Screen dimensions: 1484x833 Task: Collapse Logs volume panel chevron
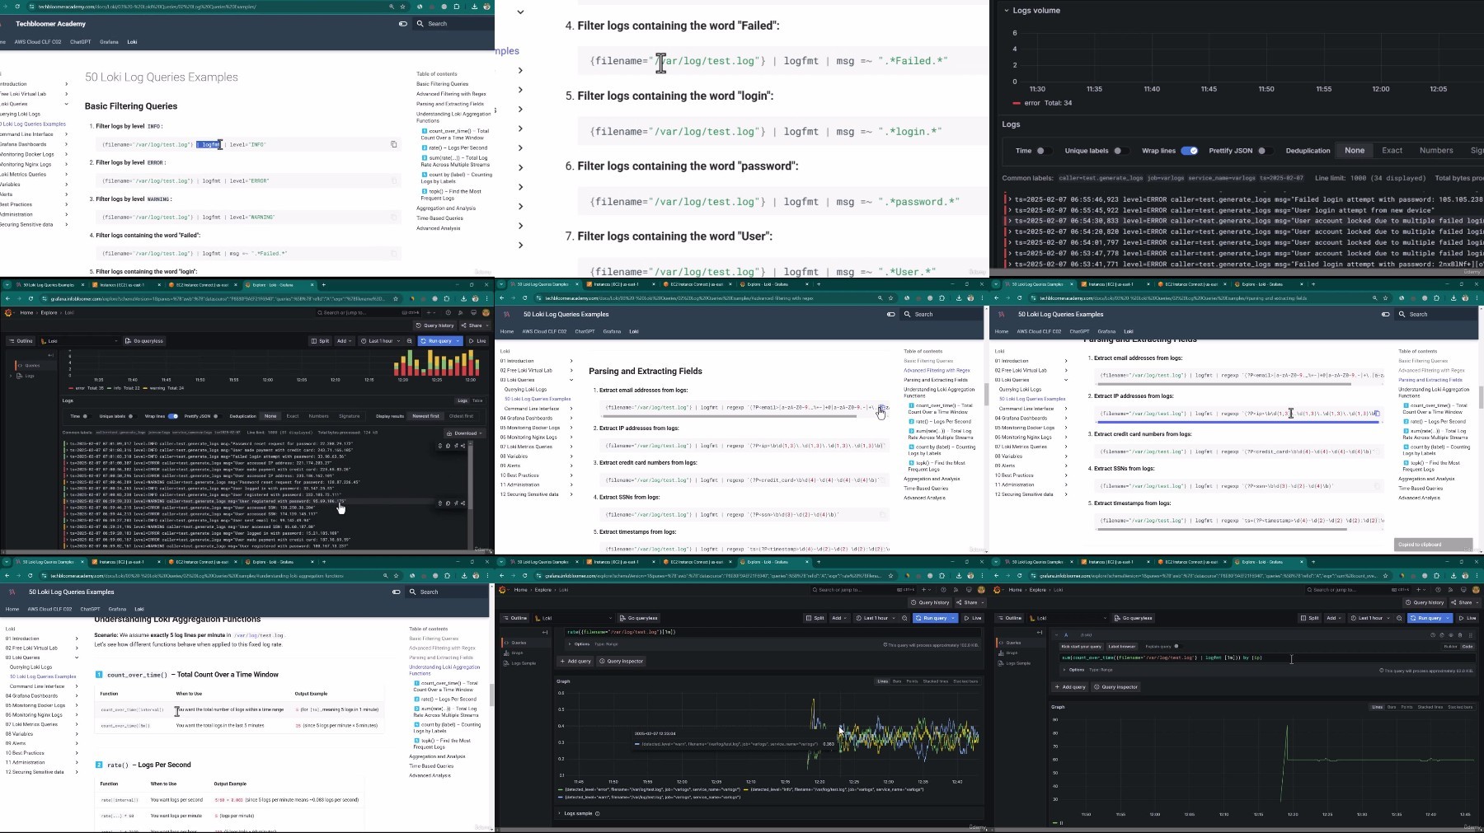tap(1007, 11)
